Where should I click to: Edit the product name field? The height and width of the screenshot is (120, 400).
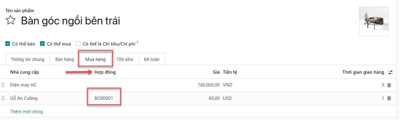[x=71, y=21]
